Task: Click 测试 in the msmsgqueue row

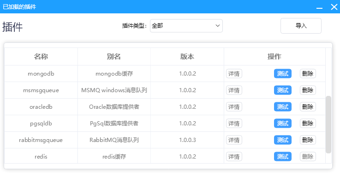Action: [283, 90]
